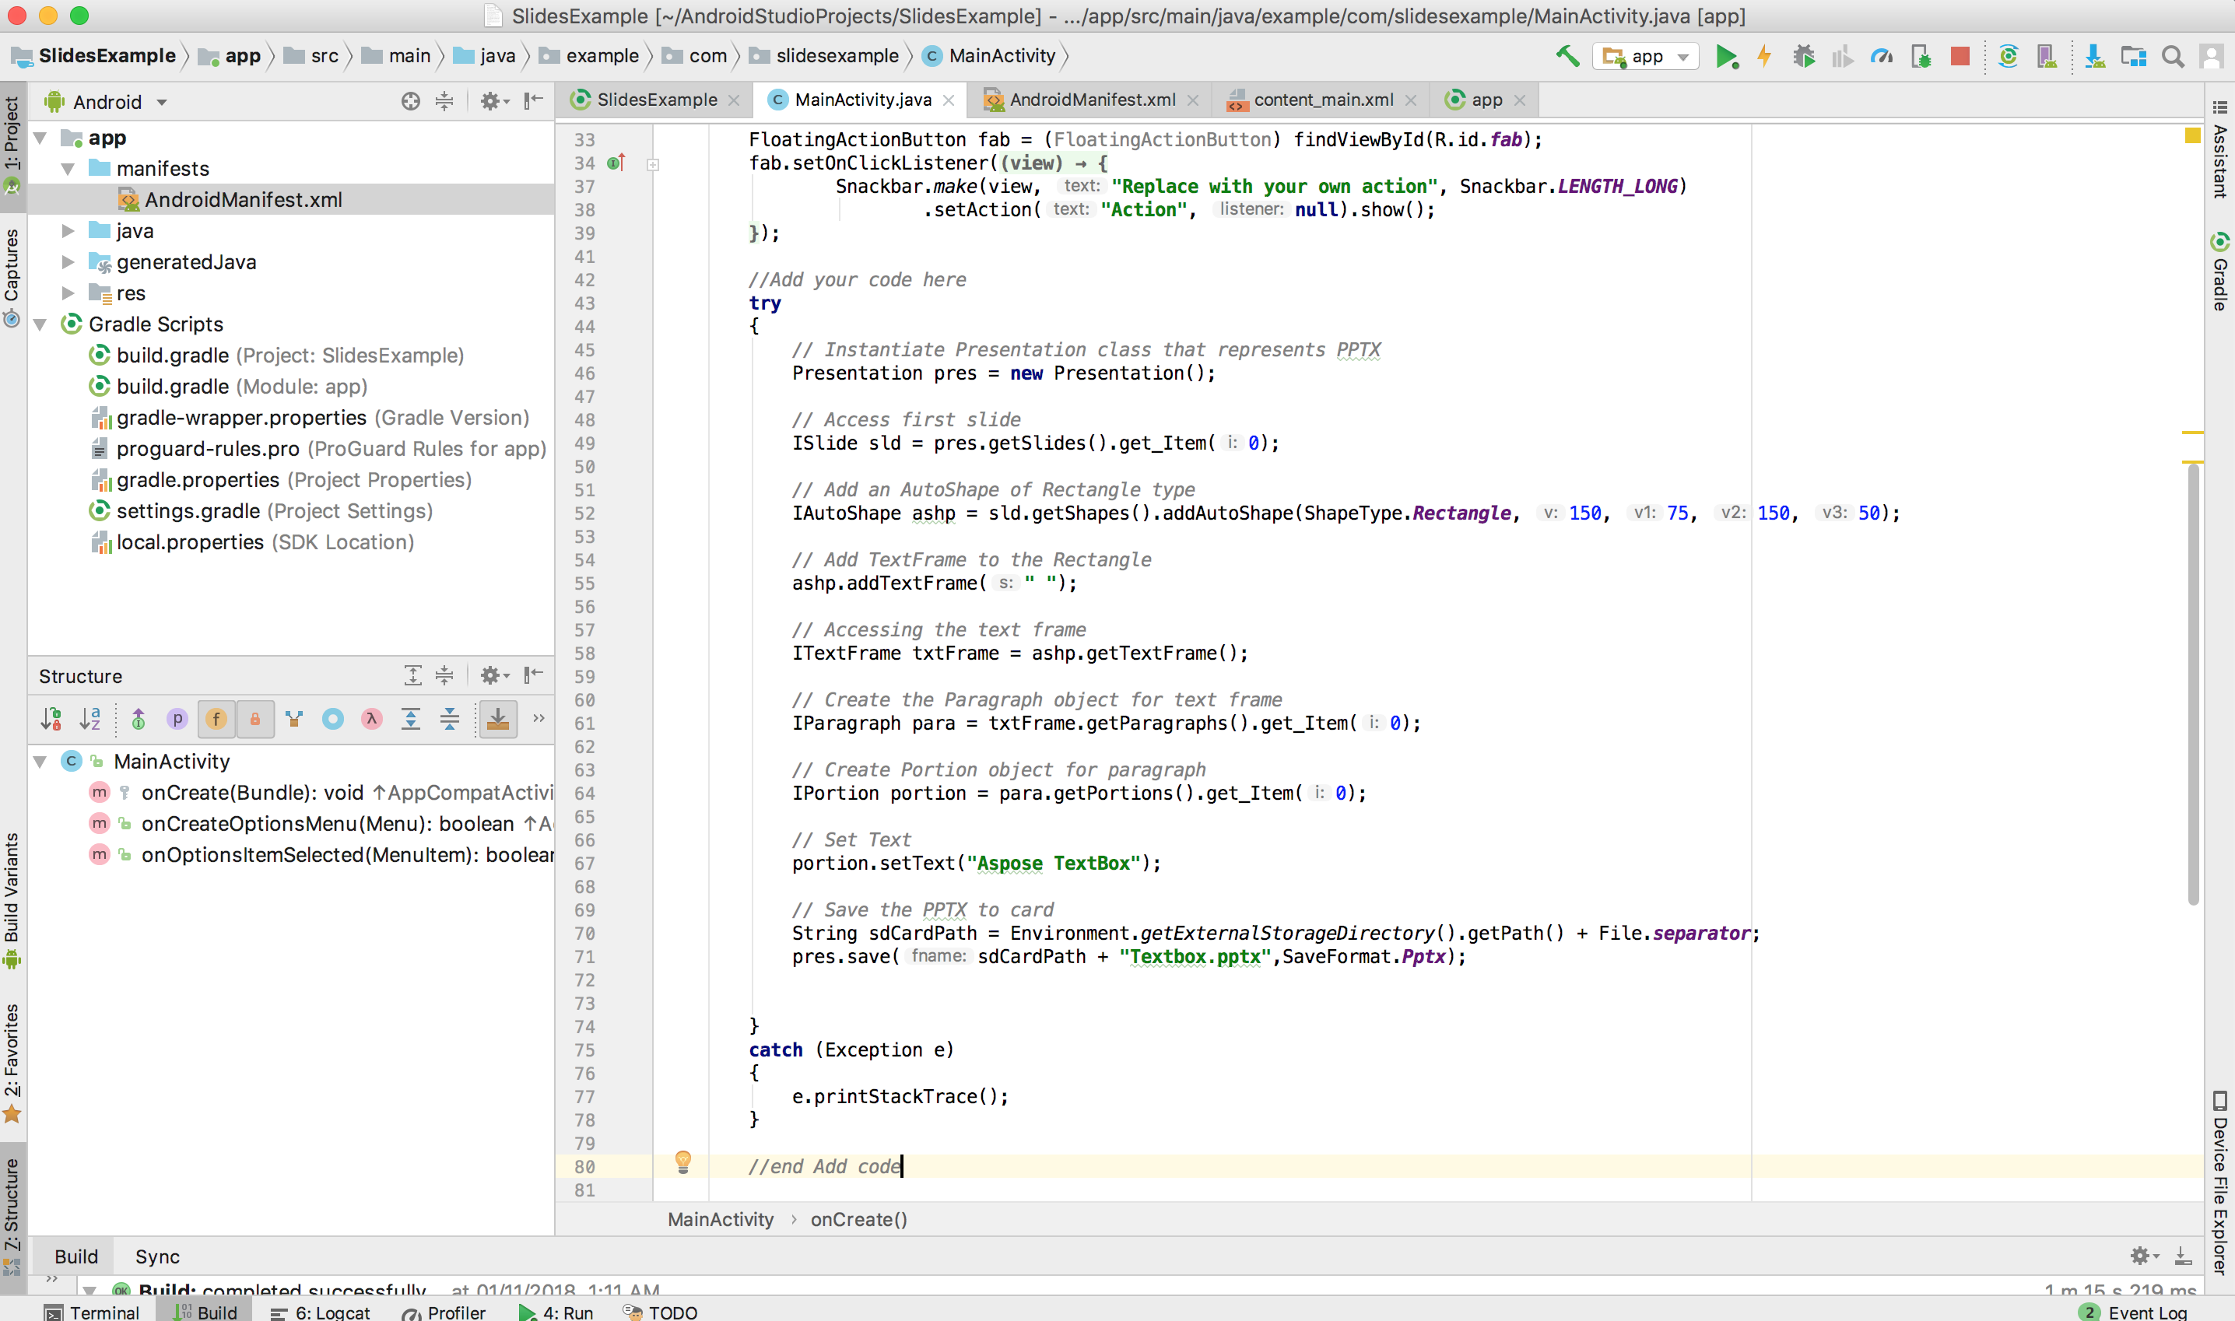Sync project with Gradle files
Image resolution: width=2235 pixels, height=1321 pixels.
pyautogui.click(x=2008, y=56)
